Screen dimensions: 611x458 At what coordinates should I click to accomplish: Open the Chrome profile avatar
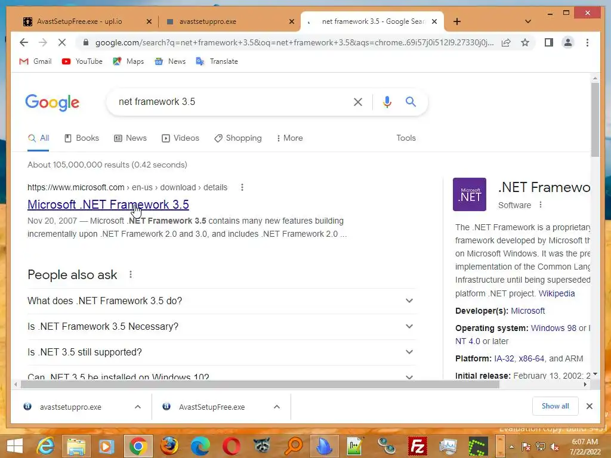(568, 42)
